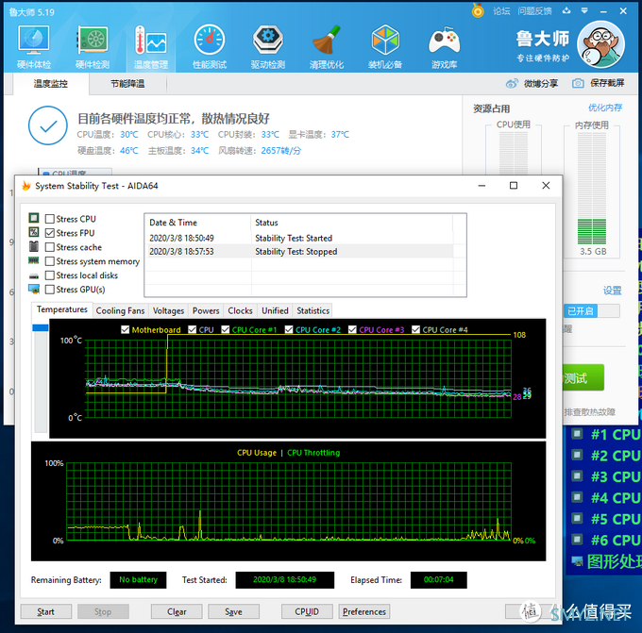Click the Preferences button
Screen dimensions: 642x633
point(364,611)
